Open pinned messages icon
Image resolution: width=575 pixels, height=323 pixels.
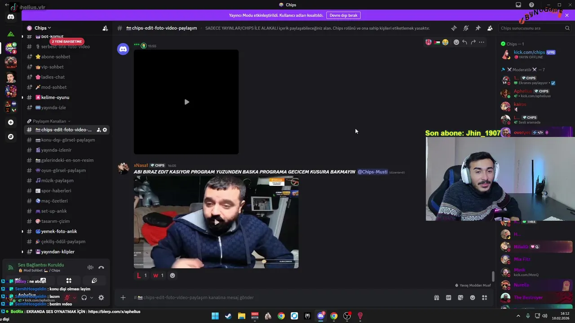tap(478, 28)
